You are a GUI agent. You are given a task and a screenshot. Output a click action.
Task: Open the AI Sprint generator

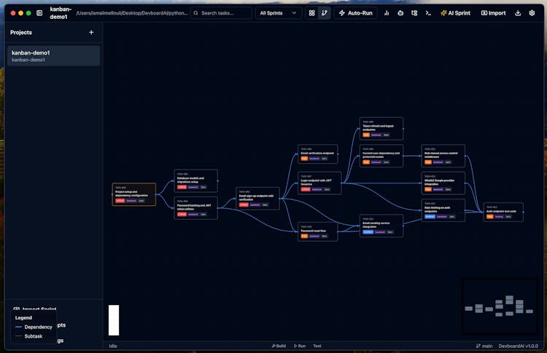[457, 13]
